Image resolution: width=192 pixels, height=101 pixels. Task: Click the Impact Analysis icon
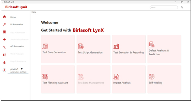pyautogui.click(x=116, y=76)
